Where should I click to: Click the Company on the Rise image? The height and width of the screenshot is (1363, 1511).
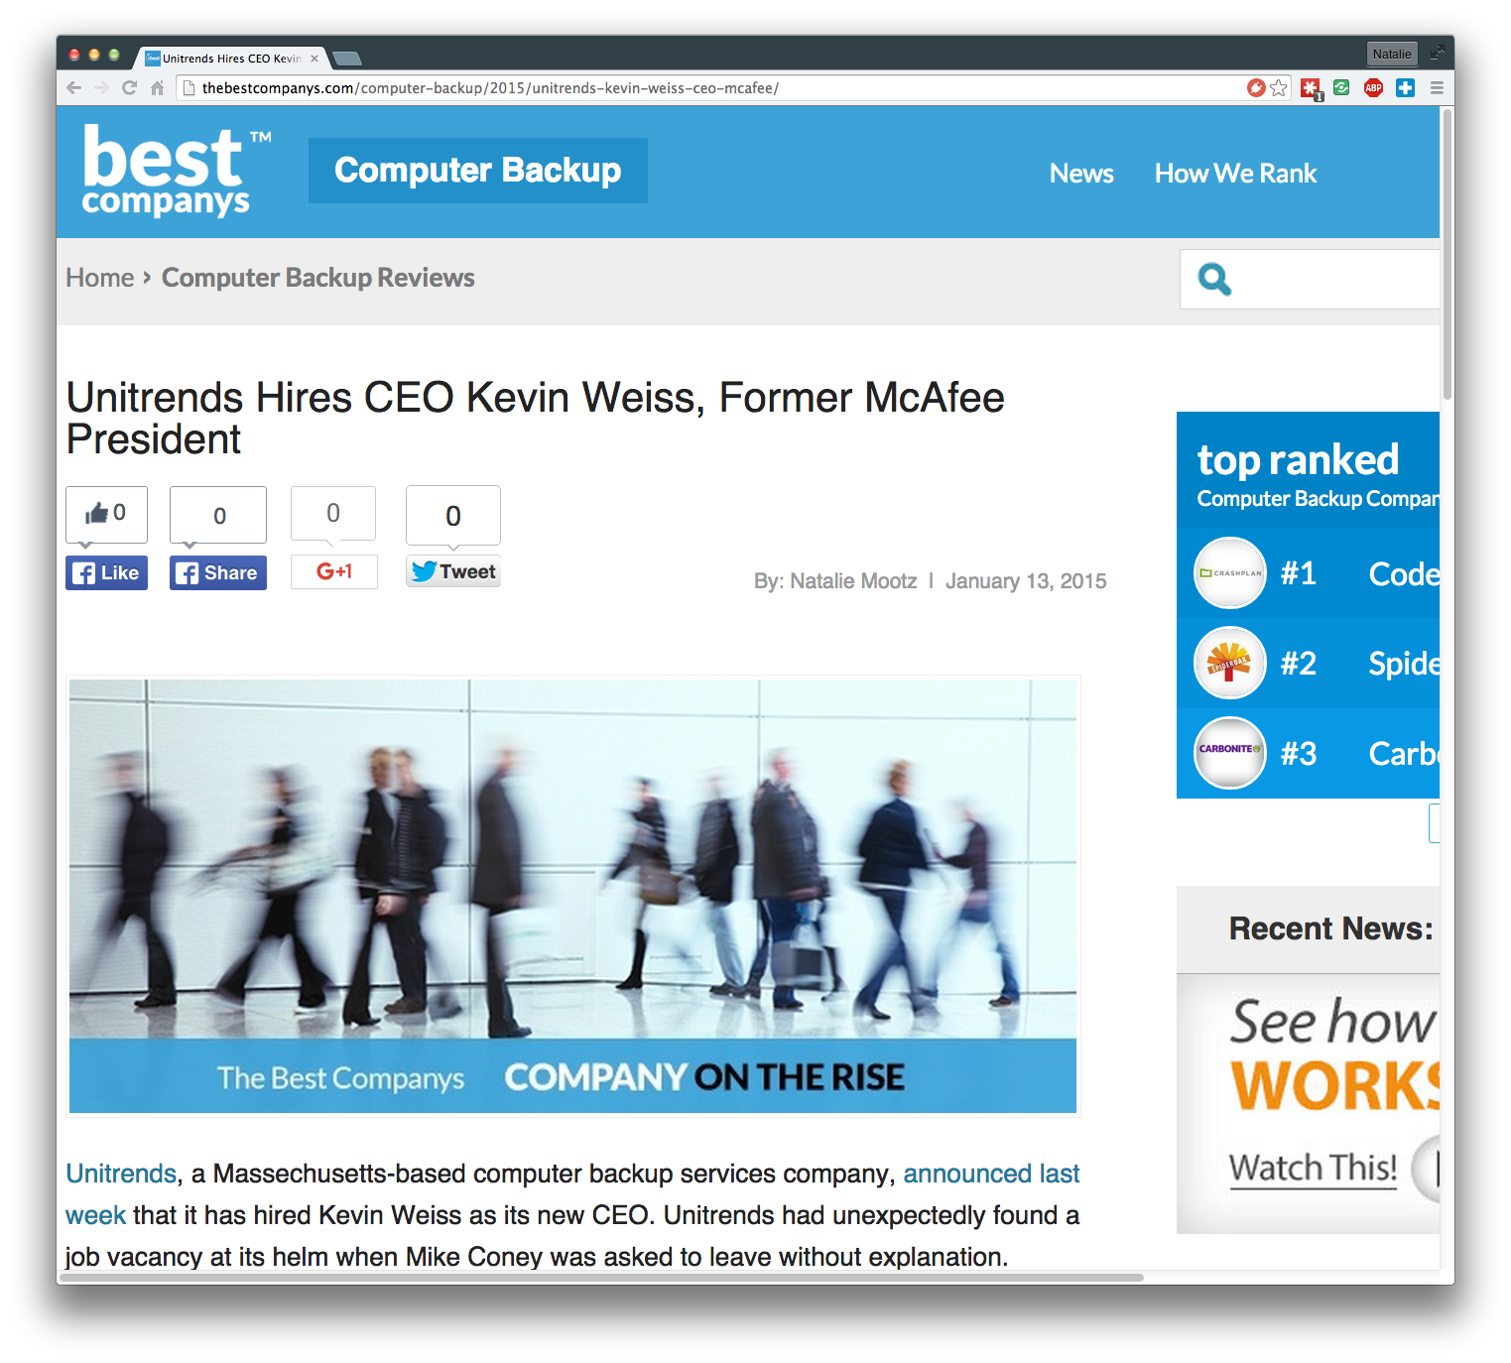[572, 896]
